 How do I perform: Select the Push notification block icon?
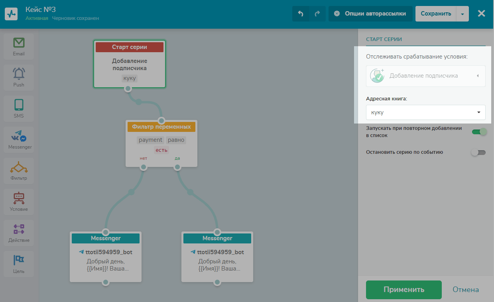point(19,74)
